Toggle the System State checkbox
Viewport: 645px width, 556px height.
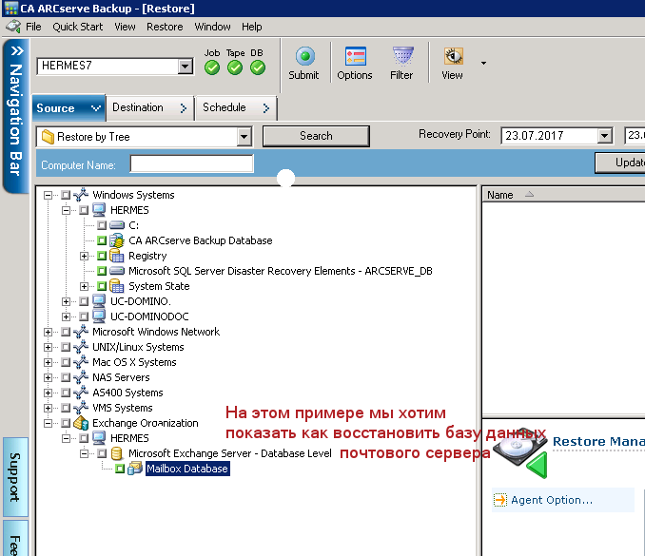102,286
